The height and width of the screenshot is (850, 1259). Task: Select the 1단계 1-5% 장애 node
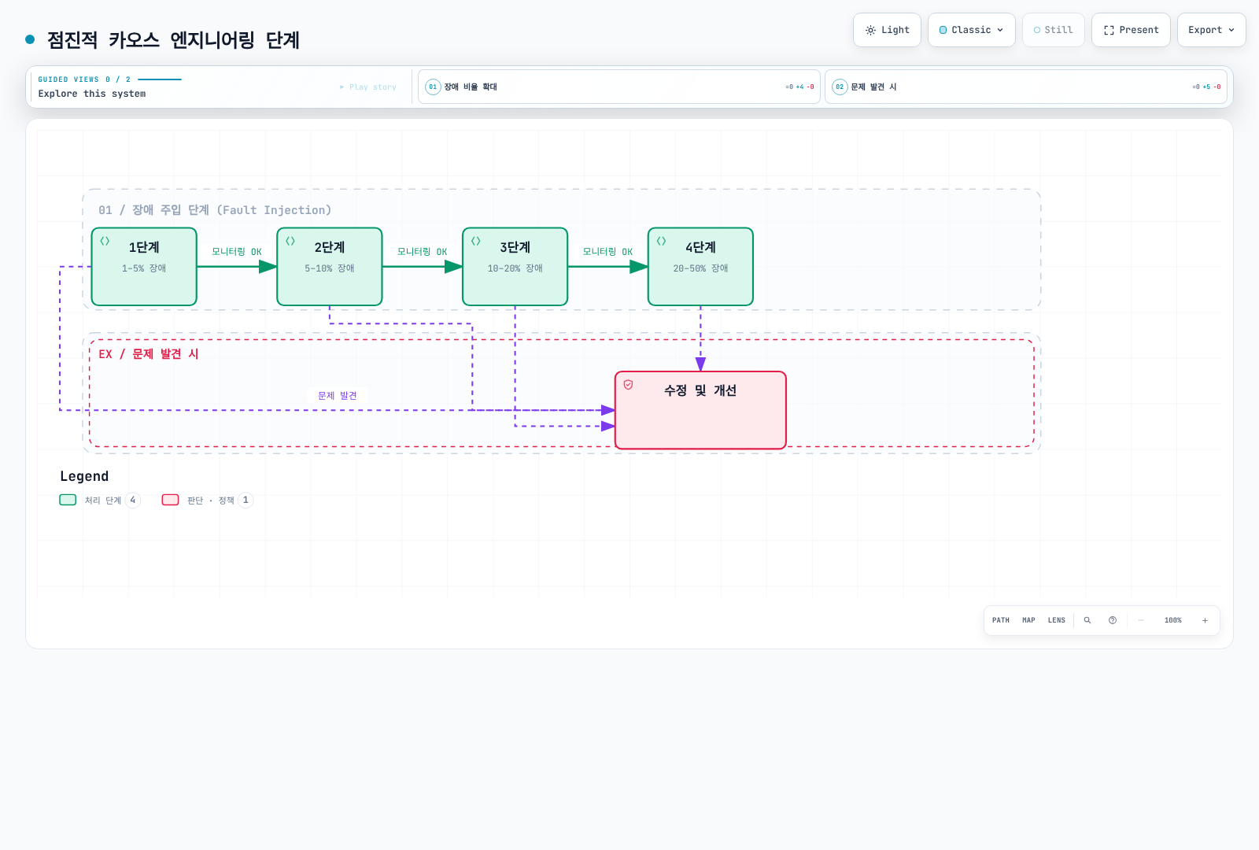coord(144,267)
